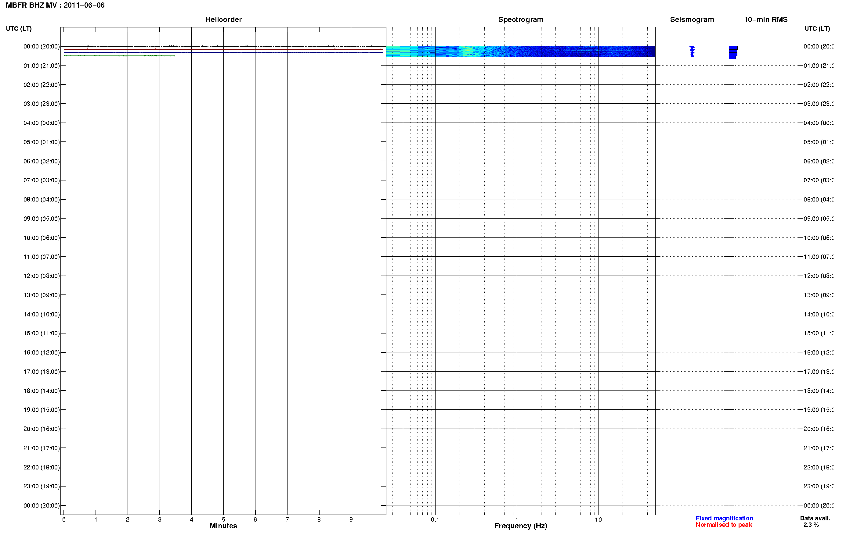Click the 9 tick on Minutes axis
Image resolution: width=868 pixels, height=542 pixels.
(351, 519)
